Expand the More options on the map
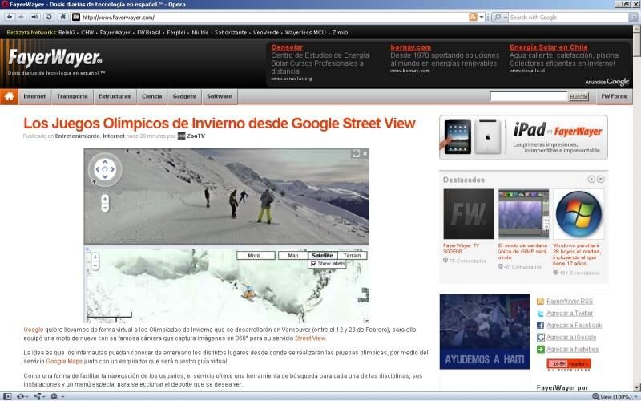The width and height of the screenshot is (641, 401). (x=256, y=255)
